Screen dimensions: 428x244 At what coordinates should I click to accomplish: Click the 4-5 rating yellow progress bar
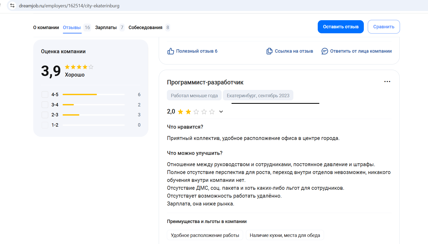80,94
